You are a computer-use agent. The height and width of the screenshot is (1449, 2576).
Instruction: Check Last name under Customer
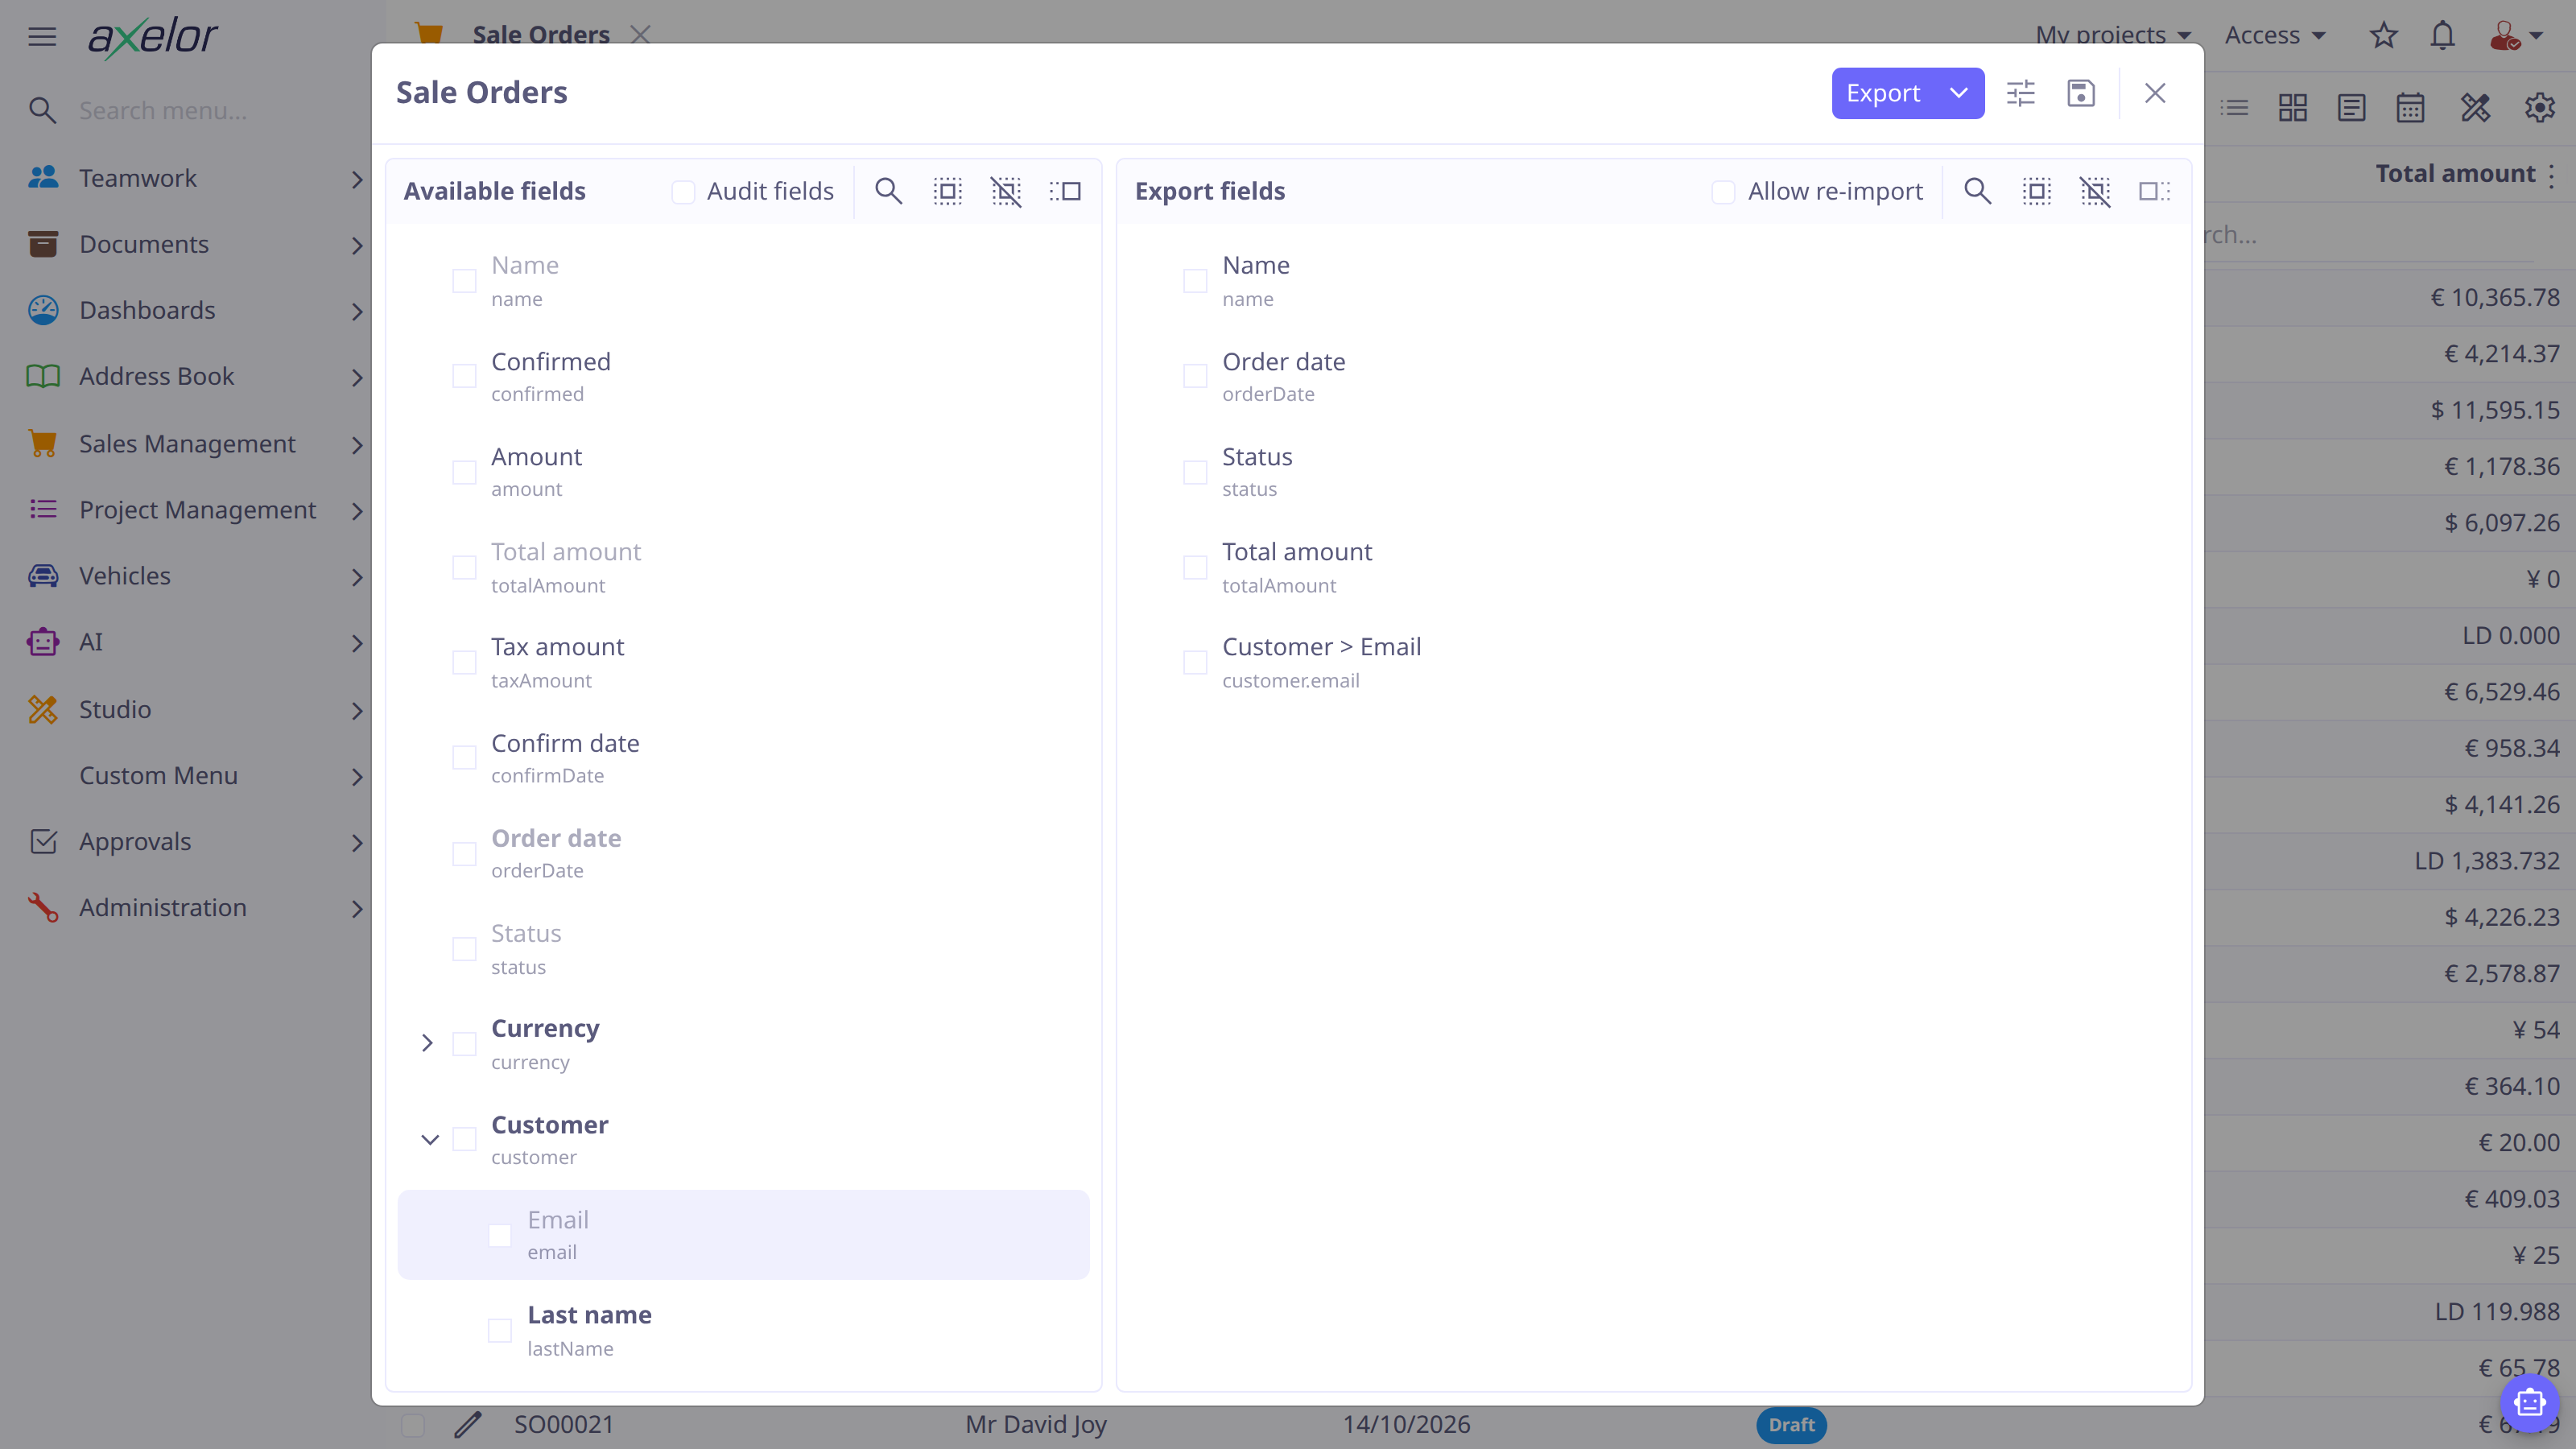(500, 1331)
